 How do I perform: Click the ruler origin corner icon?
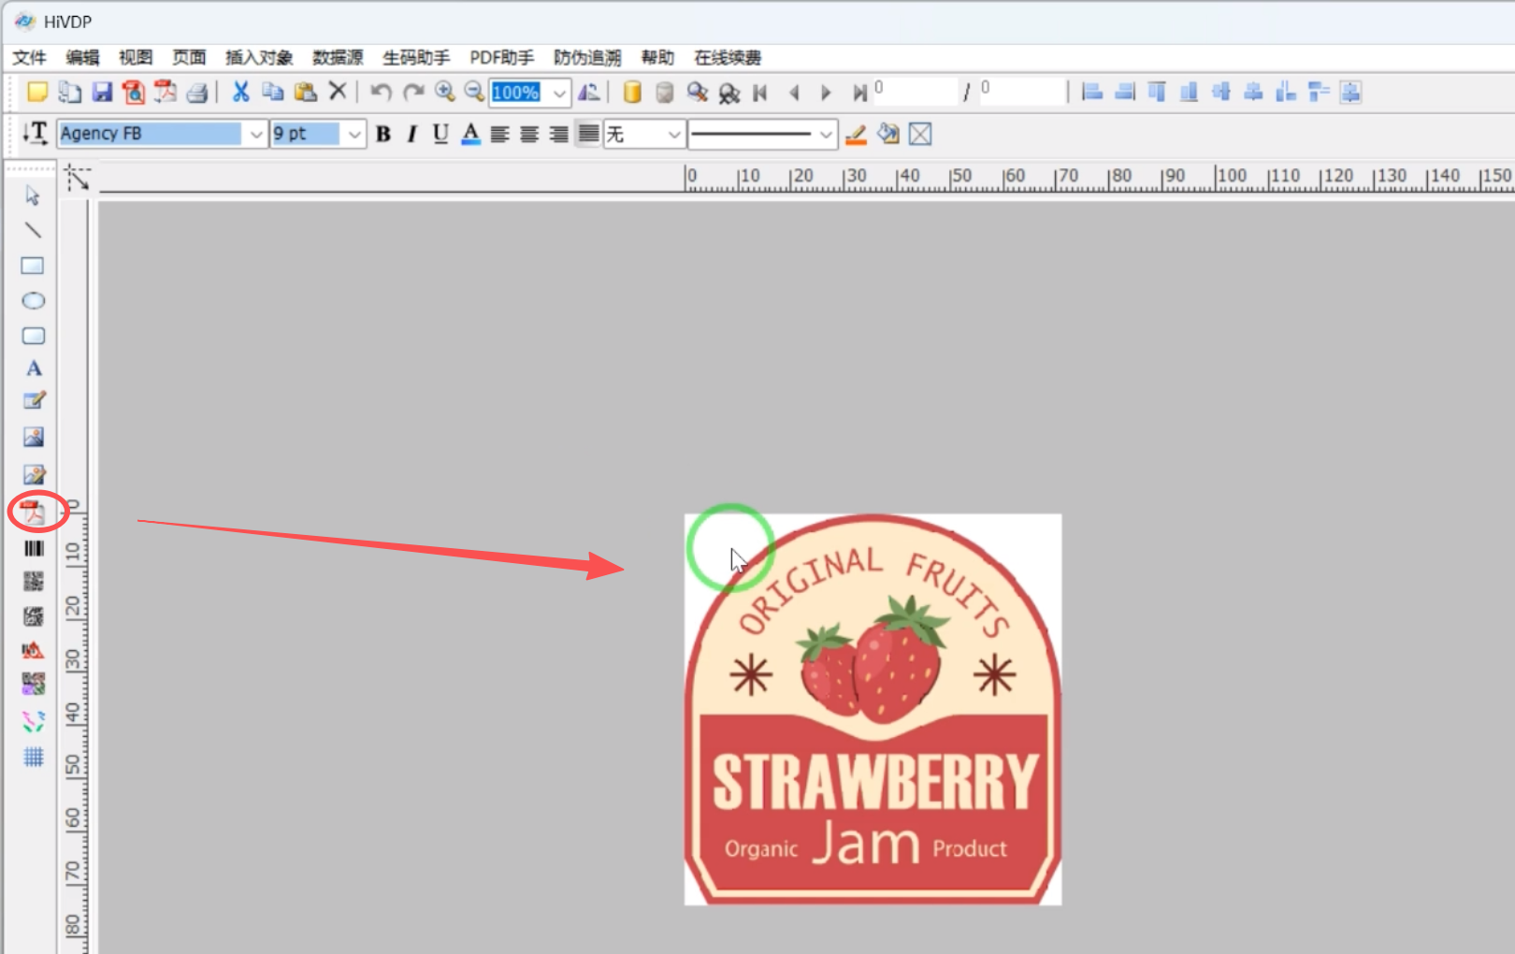78,178
